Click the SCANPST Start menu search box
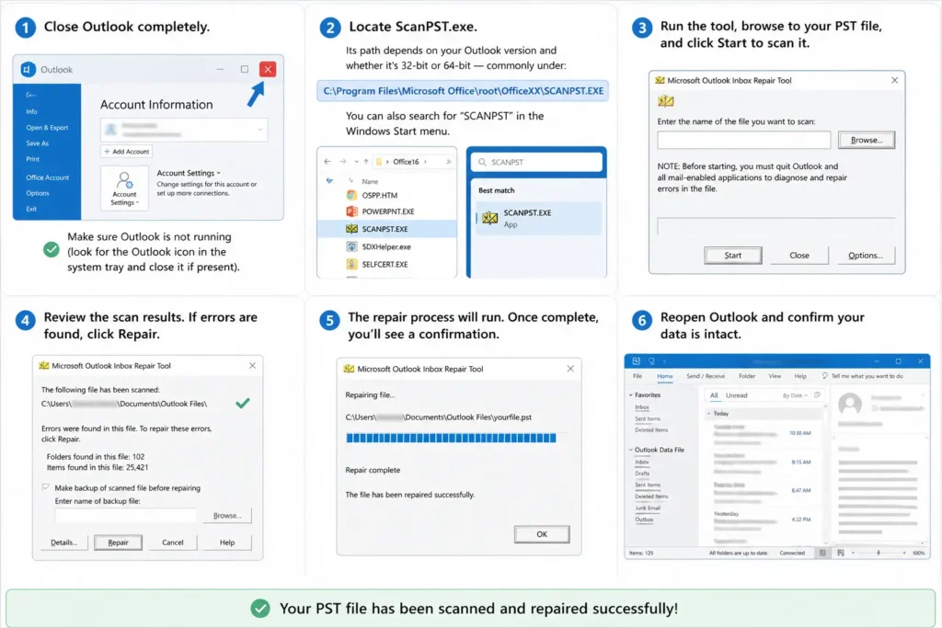The image size is (942, 628). (536, 162)
